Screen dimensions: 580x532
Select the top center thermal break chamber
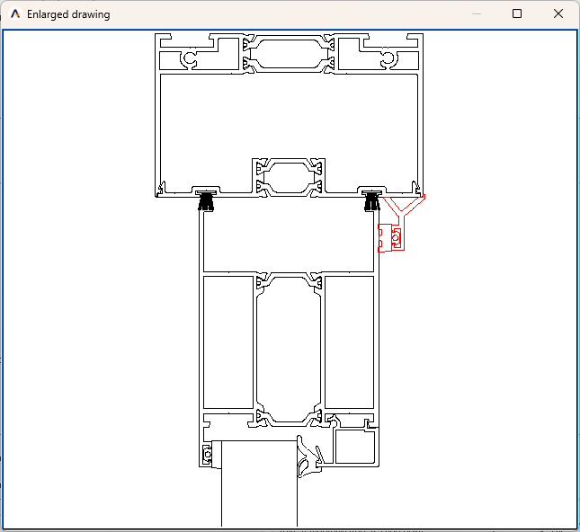click(x=289, y=53)
